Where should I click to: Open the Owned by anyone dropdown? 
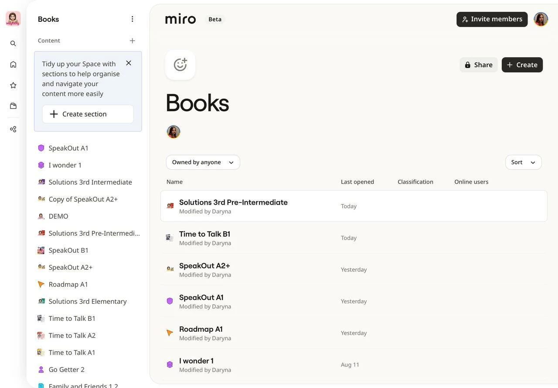click(203, 162)
